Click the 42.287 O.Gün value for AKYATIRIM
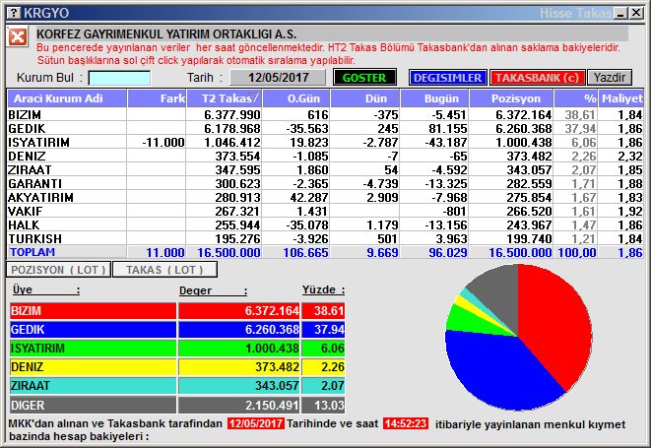Screen dimensions: 651x448 point(309,197)
